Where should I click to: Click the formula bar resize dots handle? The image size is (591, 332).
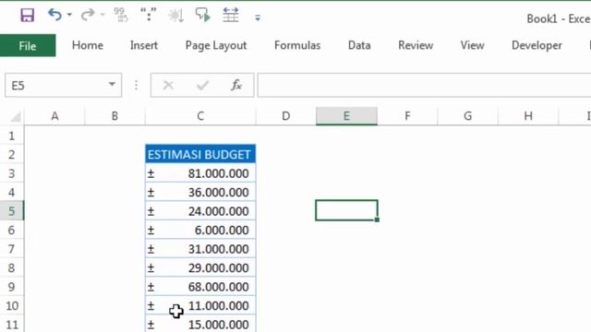[x=136, y=86]
